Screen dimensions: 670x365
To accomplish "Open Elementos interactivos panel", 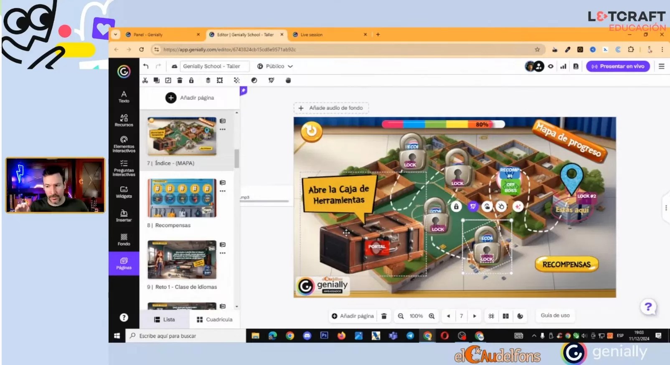I will 124,144.
